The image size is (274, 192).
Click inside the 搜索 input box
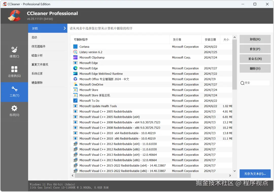pos(255,83)
